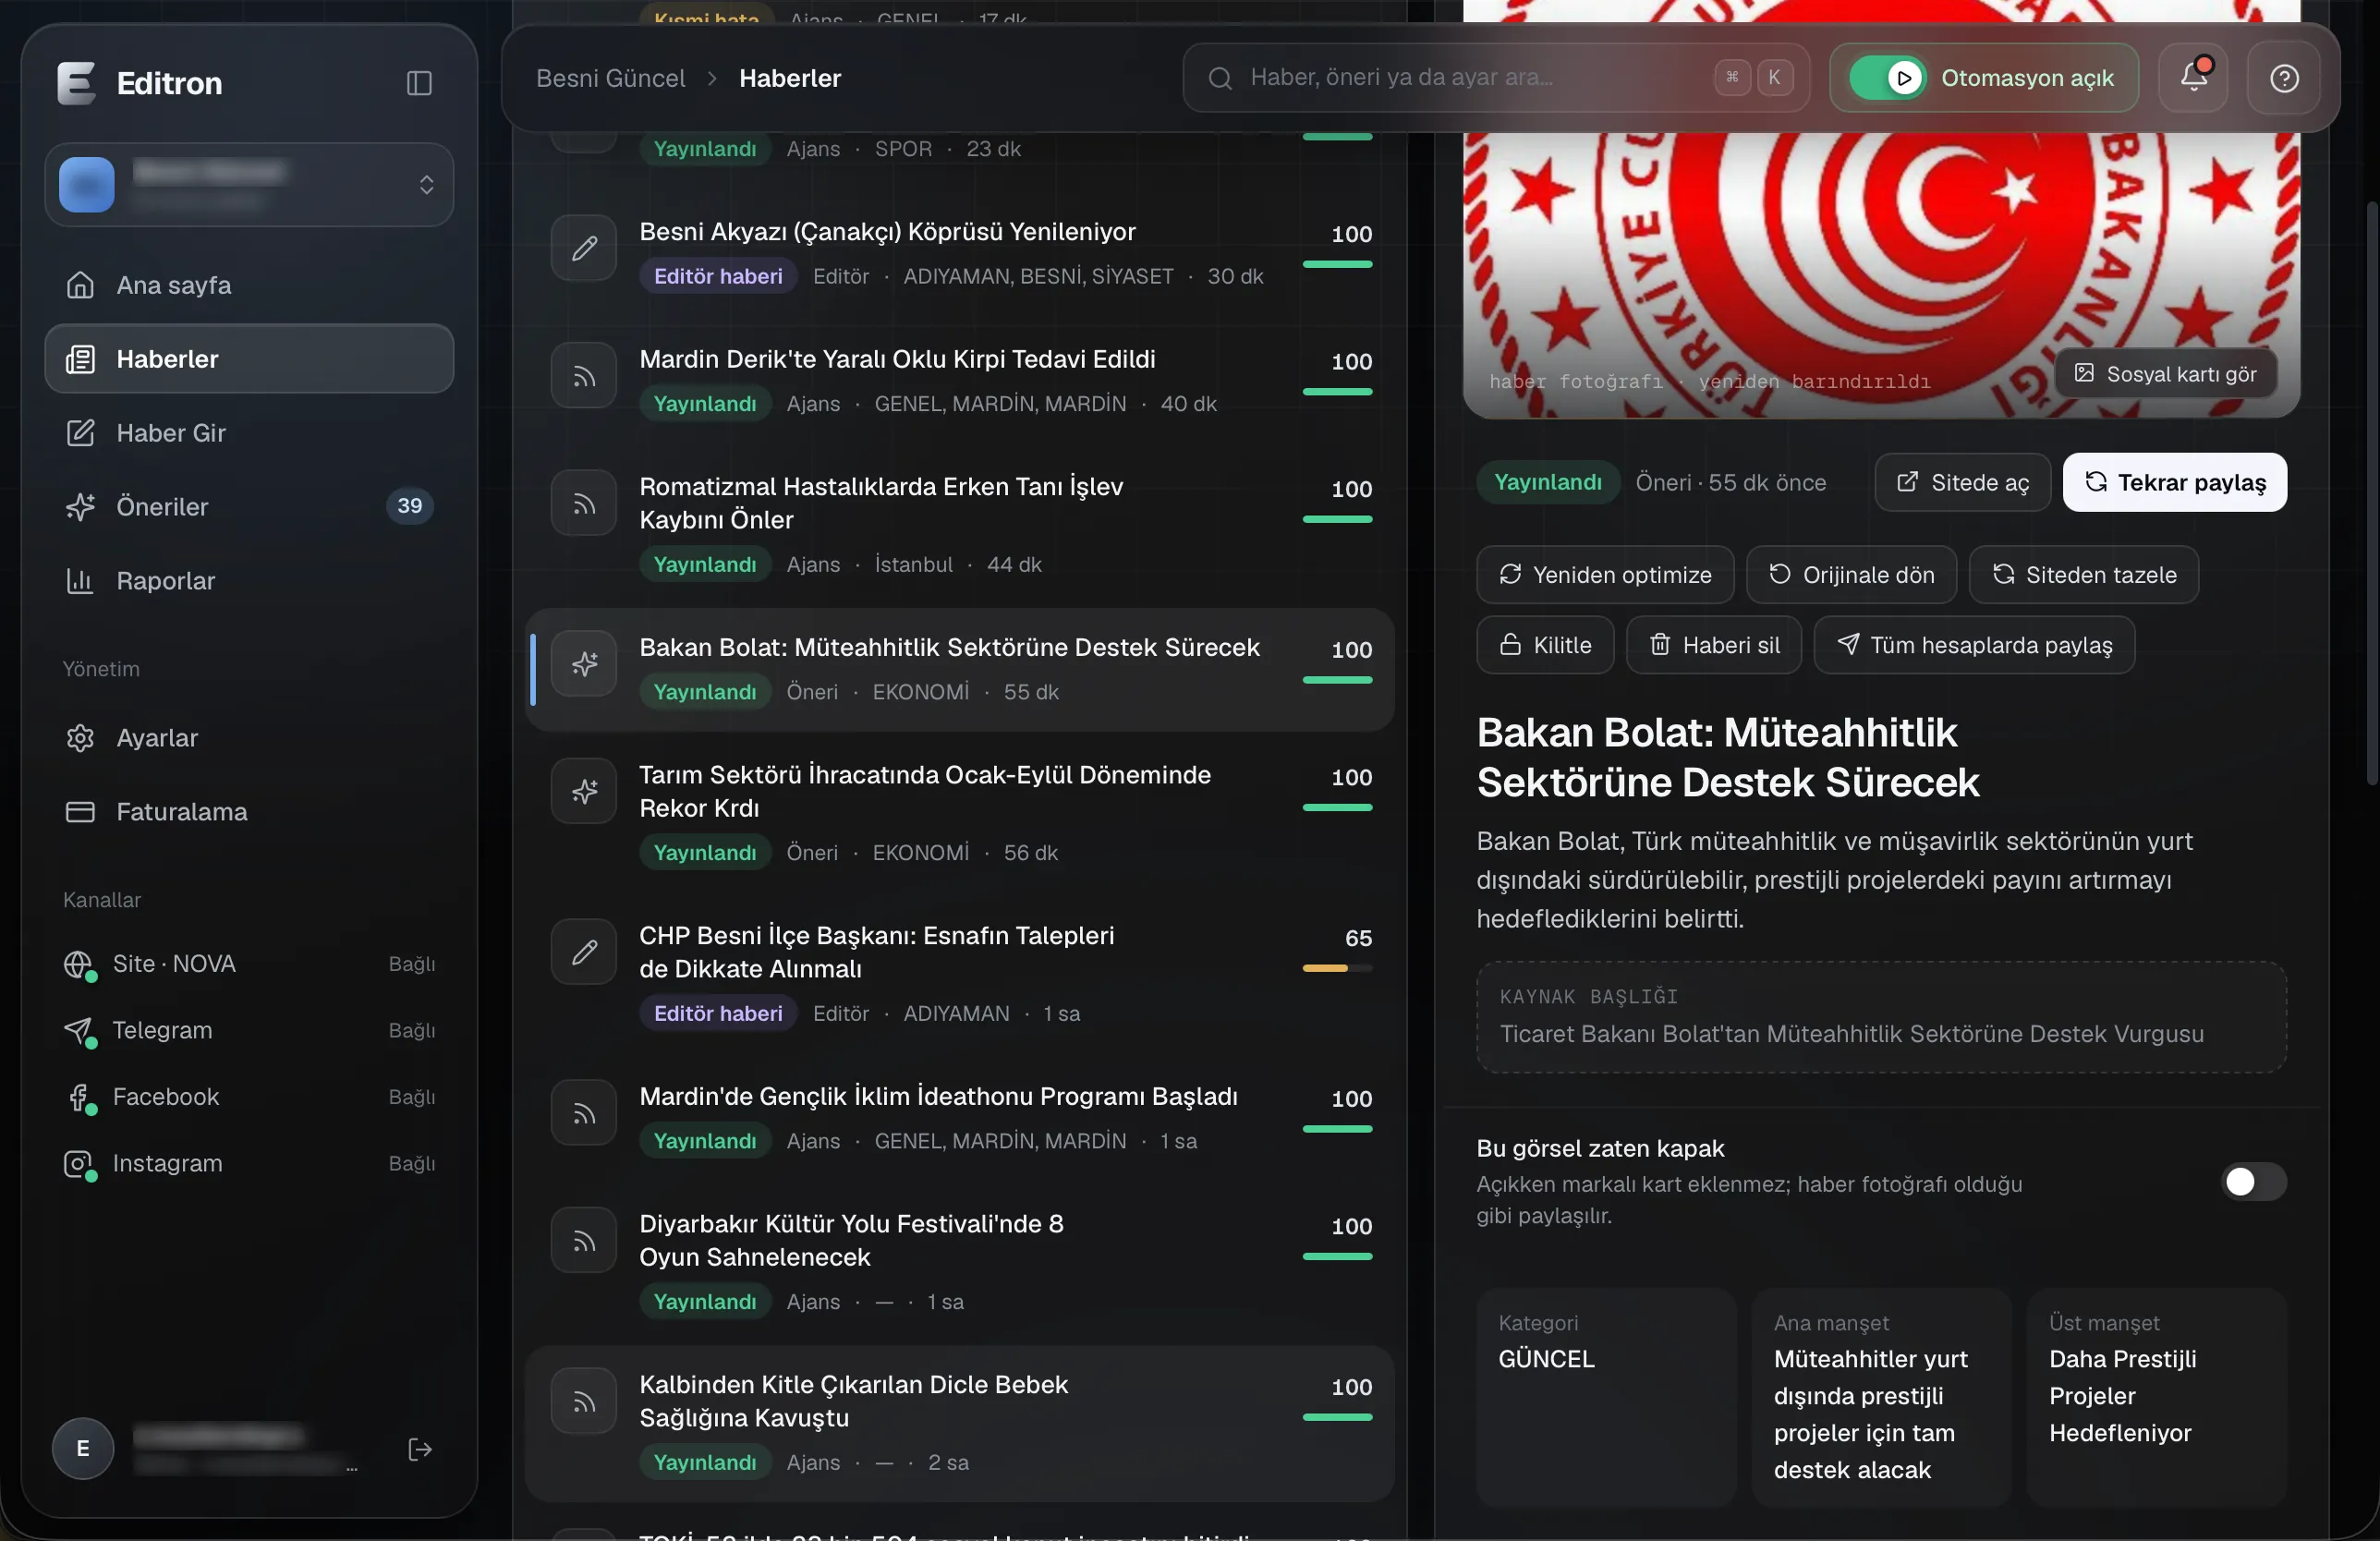2380x1541 pixels.
Task: Click the sparkle icon on Tarım Sektörü story
Action: (x=584, y=792)
